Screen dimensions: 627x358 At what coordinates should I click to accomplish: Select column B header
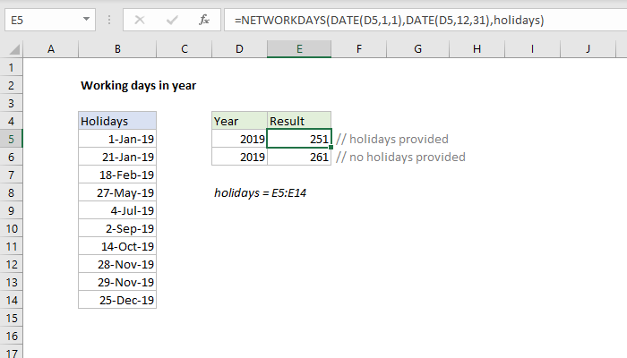117,48
